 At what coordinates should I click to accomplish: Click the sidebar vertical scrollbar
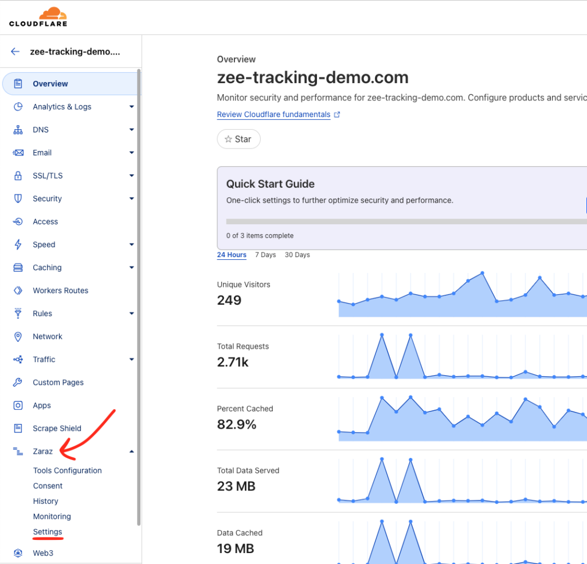coord(139,298)
